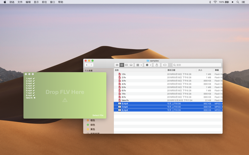Open the gear action menu dropdown
249x155 pixels.
pos(148,65)
